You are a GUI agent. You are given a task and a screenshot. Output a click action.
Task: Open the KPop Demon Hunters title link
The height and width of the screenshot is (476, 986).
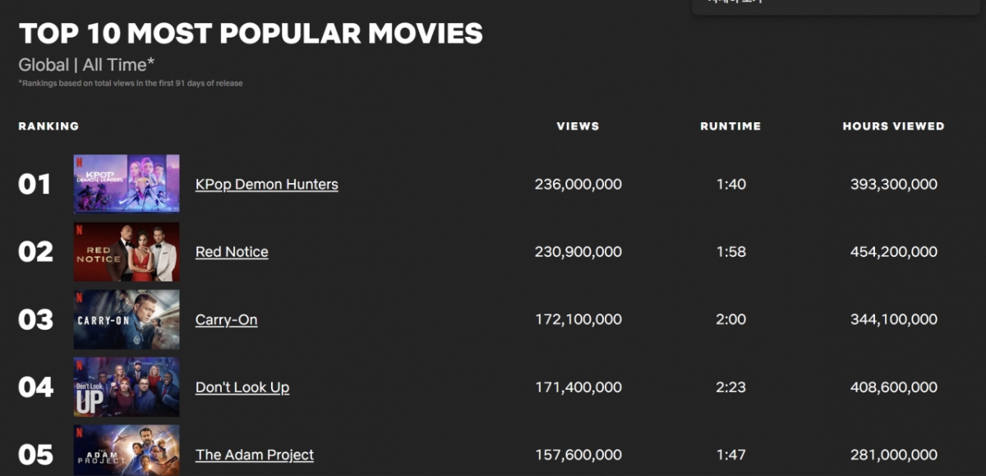click(x=266, y=185)
